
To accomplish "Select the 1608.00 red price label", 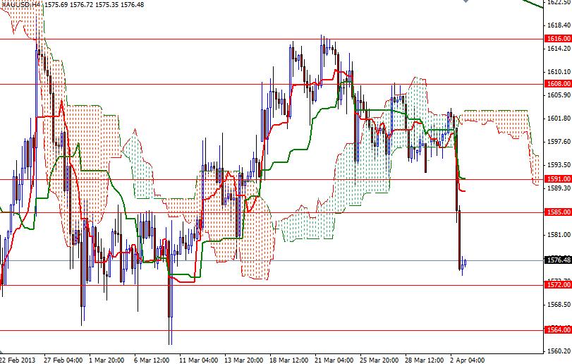I will 557,84.
